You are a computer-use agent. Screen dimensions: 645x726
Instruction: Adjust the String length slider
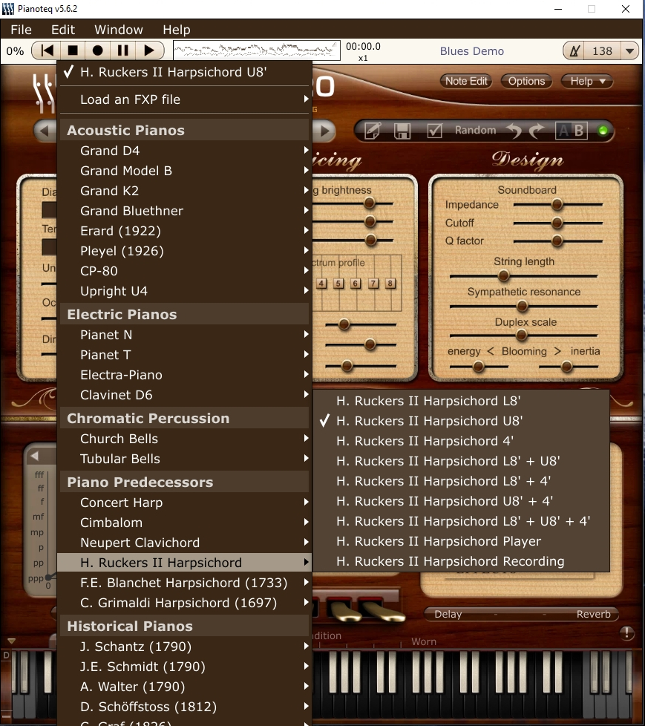[x=504, y=276]
